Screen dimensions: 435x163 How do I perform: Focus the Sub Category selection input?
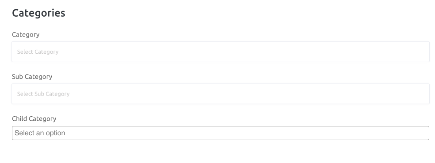point(221,94)
